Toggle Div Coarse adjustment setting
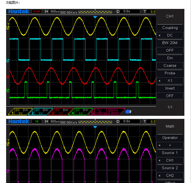 (x=170, y=65)
